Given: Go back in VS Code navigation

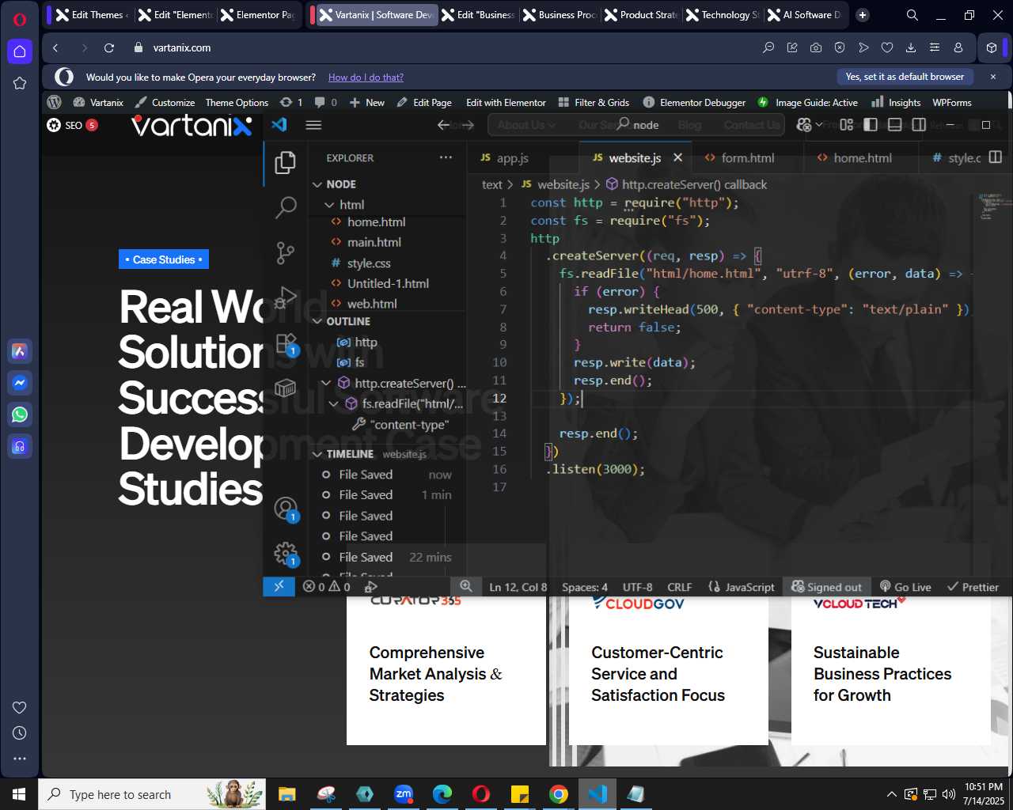Looking at the screenshot, I should (444, 125).
